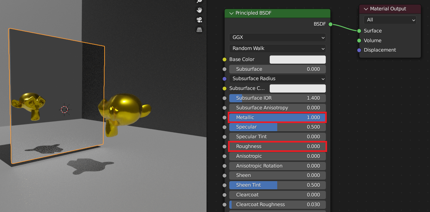
Task: Click the Volume label in Material Output
Action: point(373,41)
